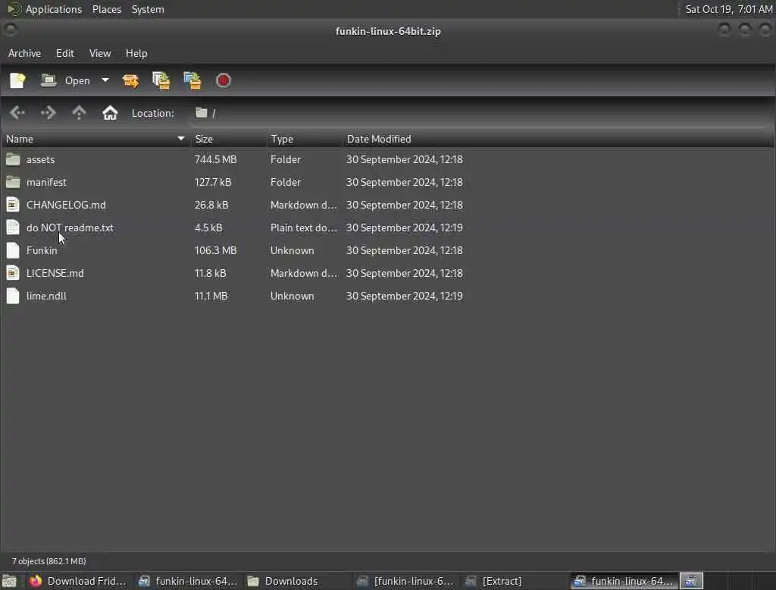Open the View menu
The height and width of the screenshot is (590, 776).
[100, 53]
